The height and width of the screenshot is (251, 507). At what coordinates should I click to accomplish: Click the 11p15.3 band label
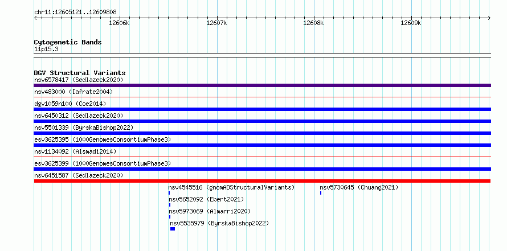[46, 50]
